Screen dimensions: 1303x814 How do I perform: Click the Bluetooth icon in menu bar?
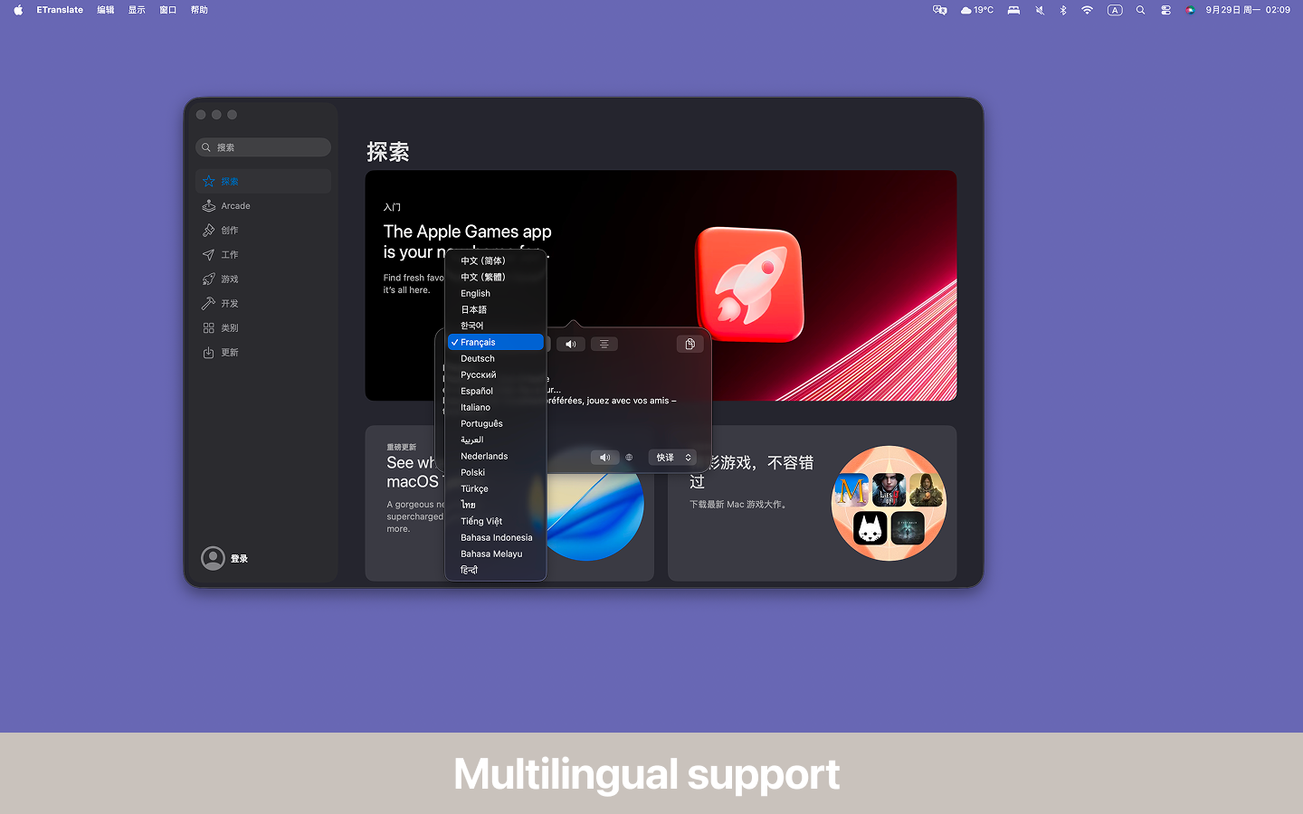(x=1063, y=10)
